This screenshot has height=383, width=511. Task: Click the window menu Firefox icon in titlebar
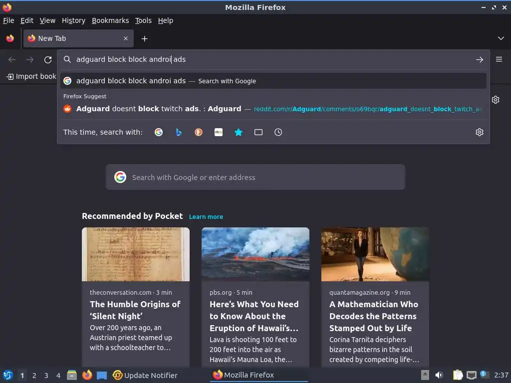pos(7,7)
